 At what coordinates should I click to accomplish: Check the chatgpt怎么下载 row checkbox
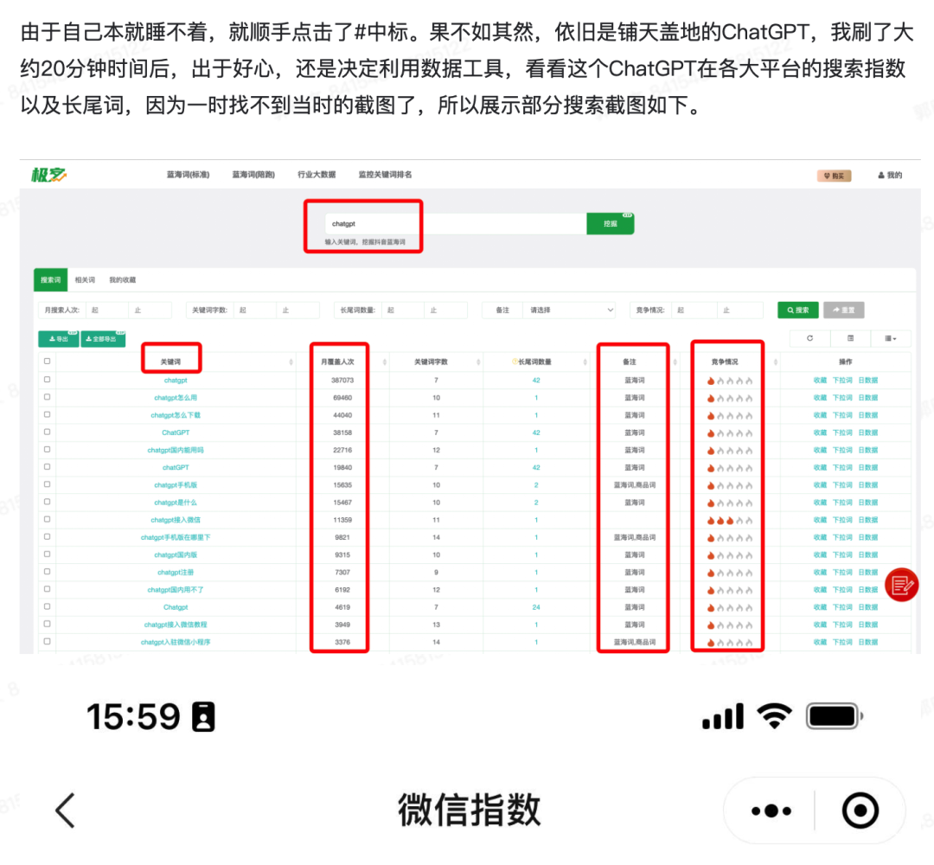[47, 414]
